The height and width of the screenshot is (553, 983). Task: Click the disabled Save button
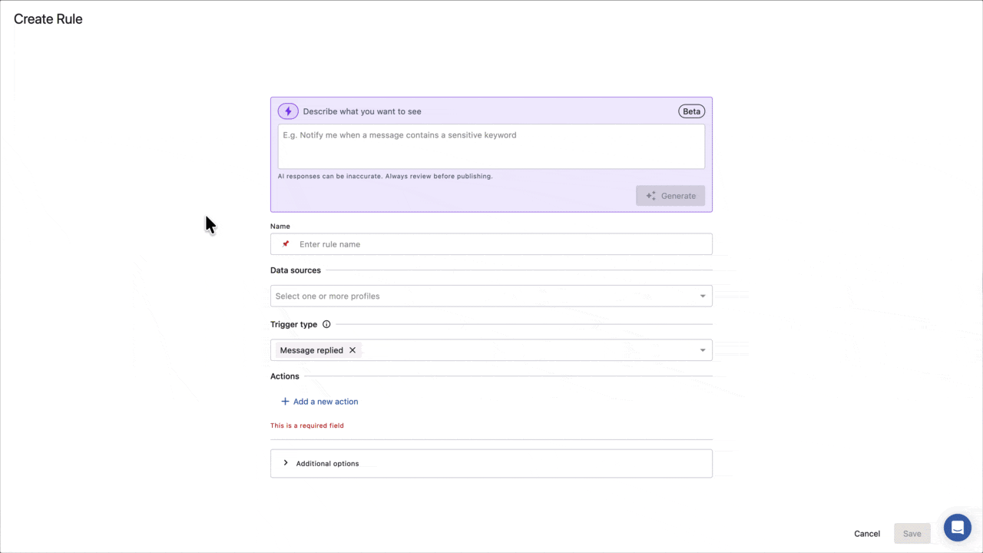912,533
